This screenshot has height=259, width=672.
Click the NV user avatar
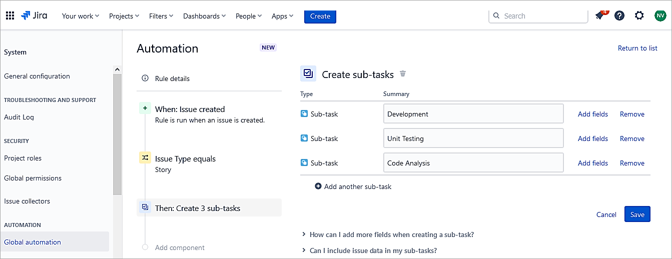[x=659, y=15]
